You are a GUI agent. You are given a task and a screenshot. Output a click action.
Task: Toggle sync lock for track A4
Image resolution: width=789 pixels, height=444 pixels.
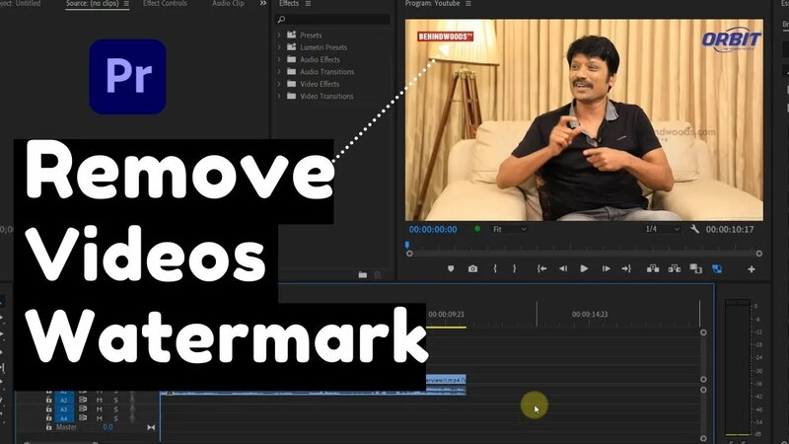[x=83, y=417]
